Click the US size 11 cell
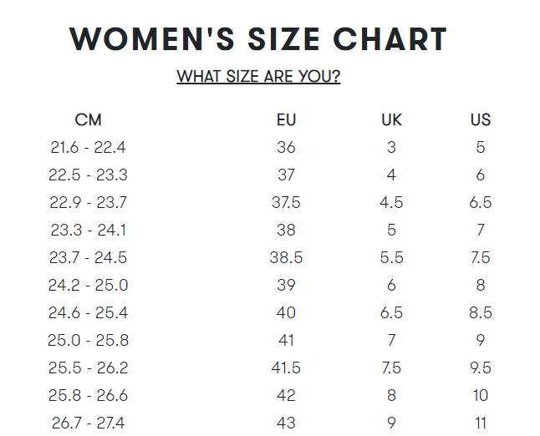Image resolution: width=540 pixels, height=436 pixels. tap(481, 423)
